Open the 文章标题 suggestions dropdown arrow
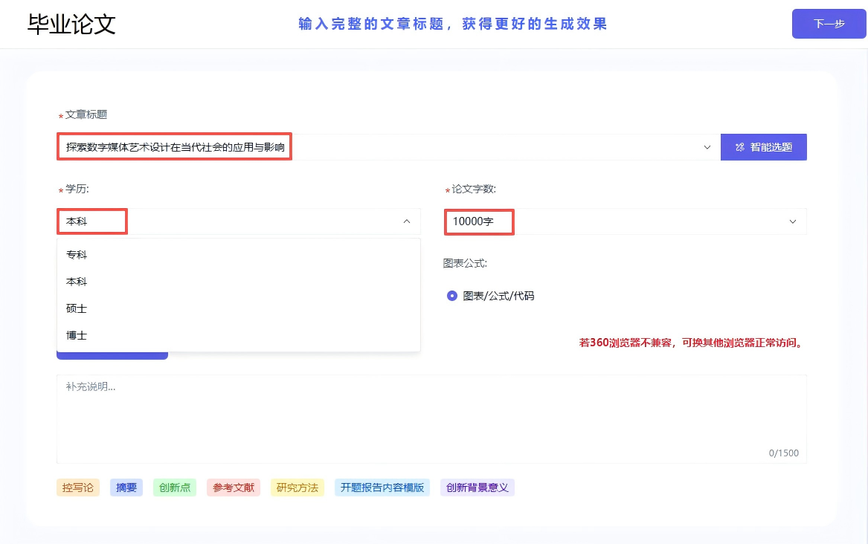868x544 pixels. (x=707, y=147)
